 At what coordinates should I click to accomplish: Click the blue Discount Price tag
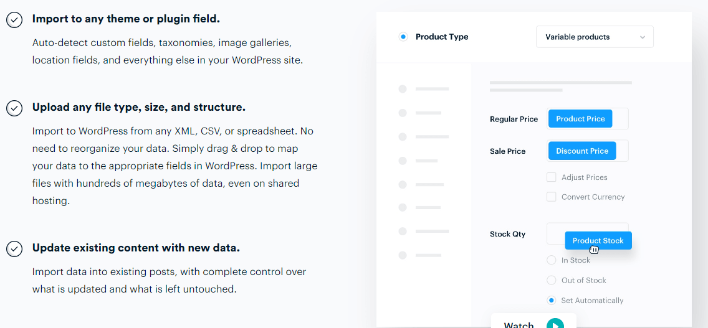[x=582, y=151]
